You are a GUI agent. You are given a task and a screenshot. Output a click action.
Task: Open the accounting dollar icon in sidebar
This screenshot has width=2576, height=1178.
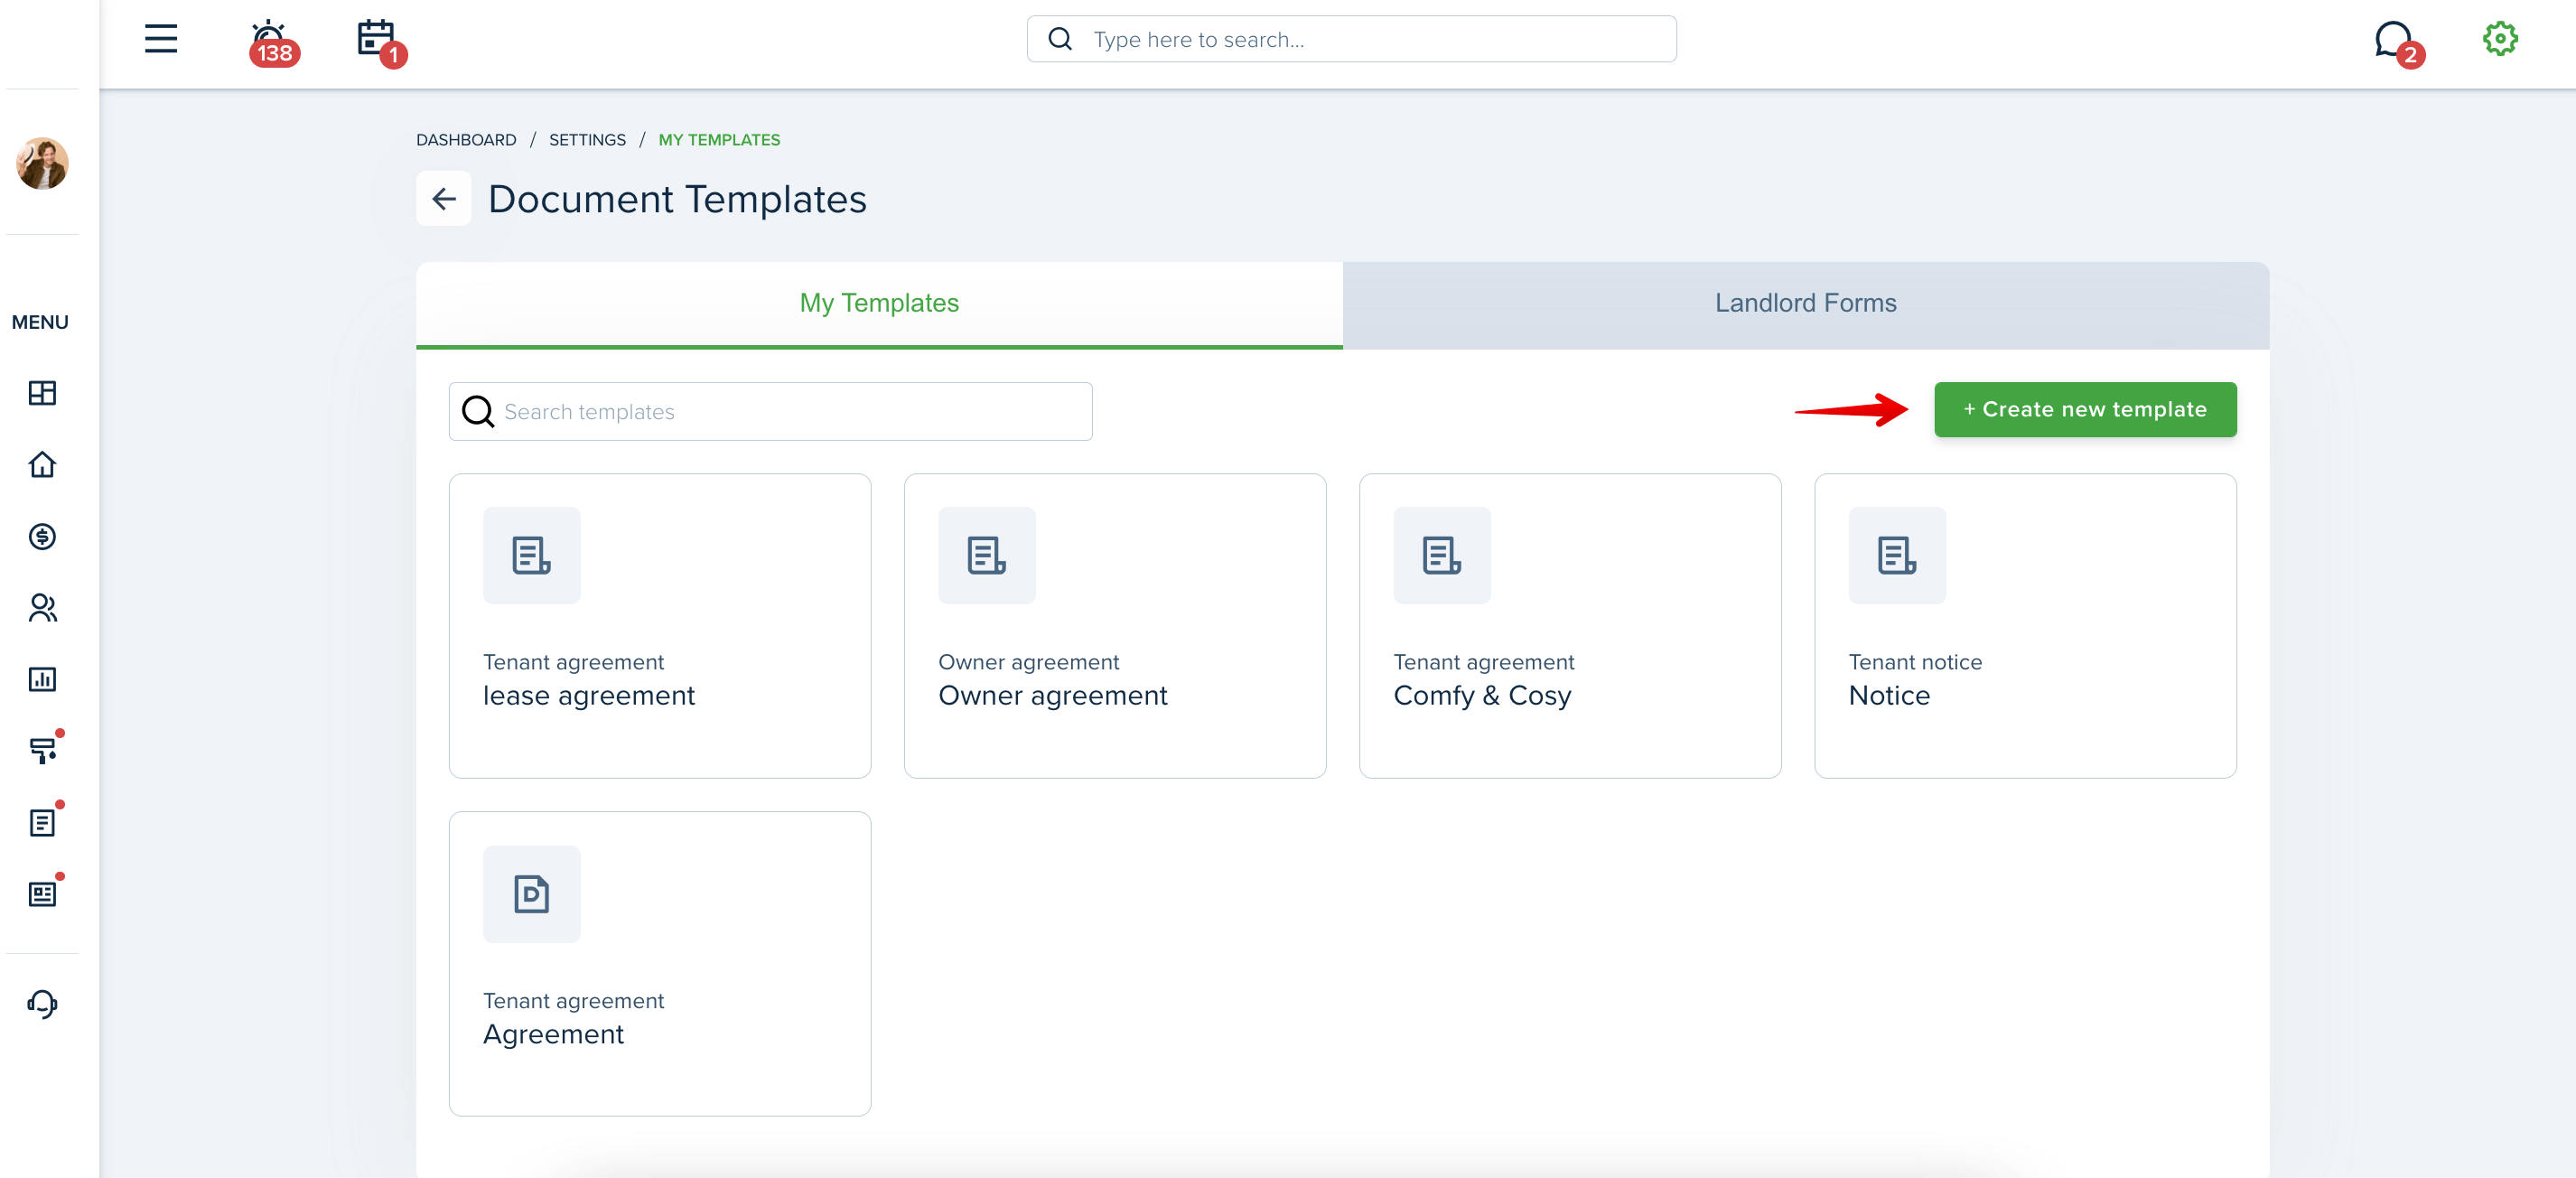(42, 537)
